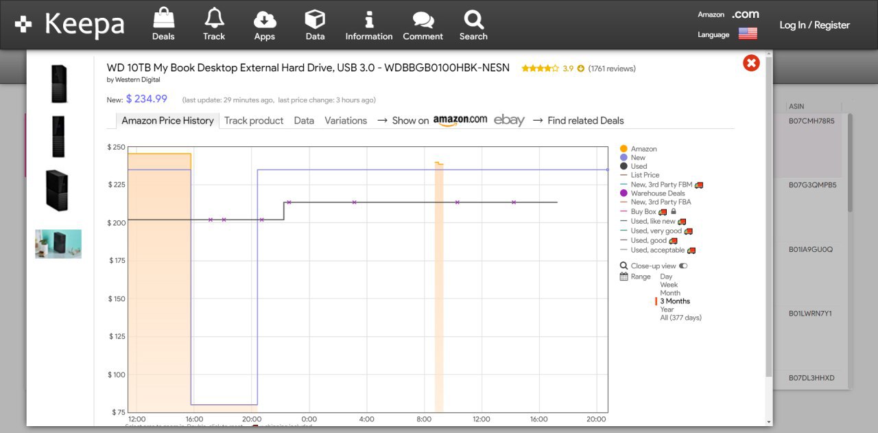Set chart range to Week

pyautogui.click(x=669, y=285)
